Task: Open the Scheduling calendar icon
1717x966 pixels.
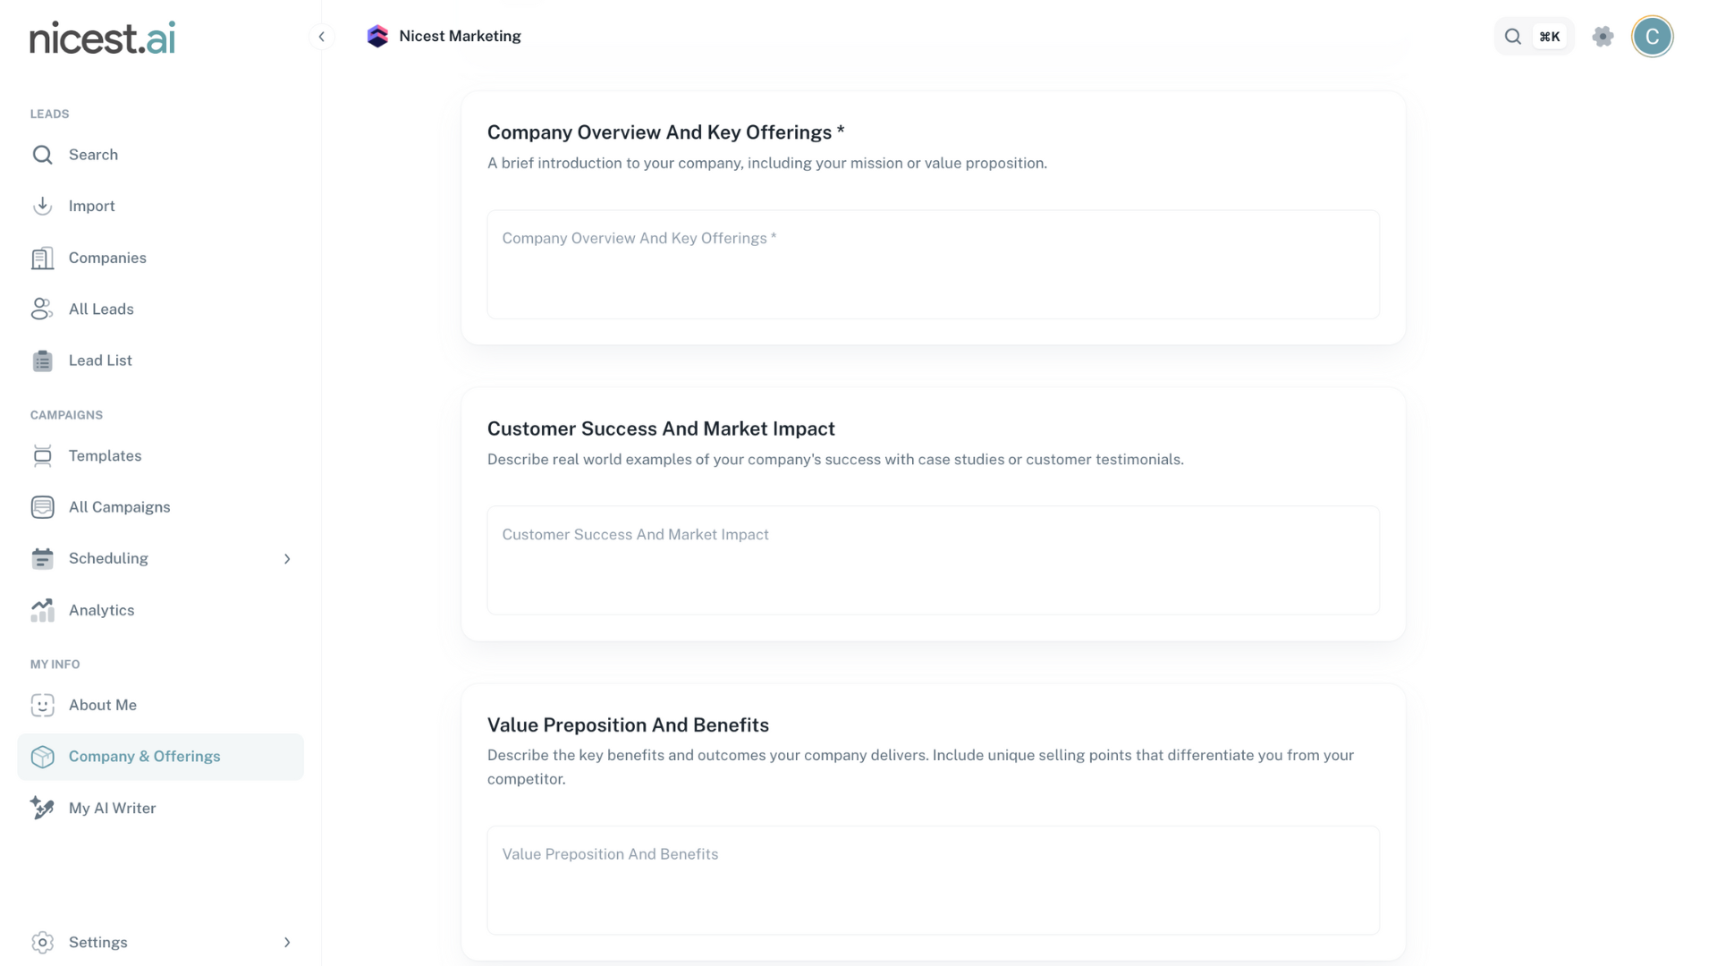Action: [x=42, y=559]
